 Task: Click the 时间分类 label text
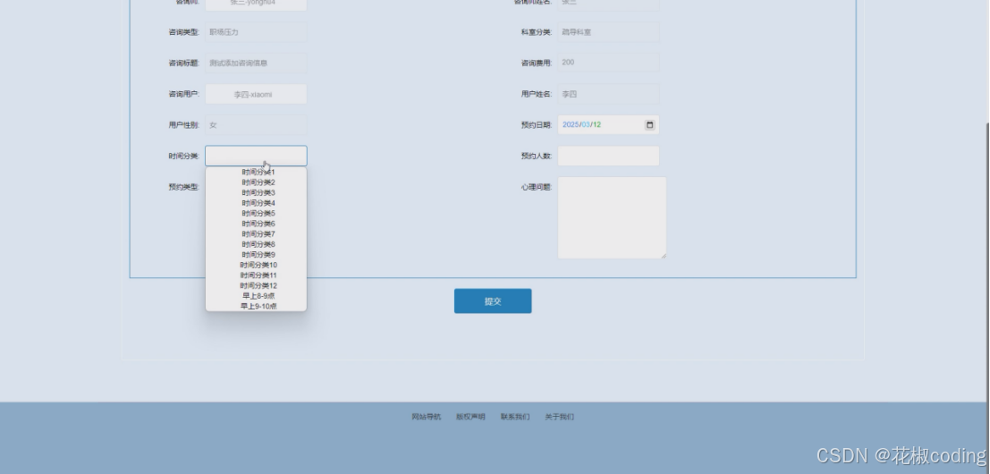pos(183,156)
